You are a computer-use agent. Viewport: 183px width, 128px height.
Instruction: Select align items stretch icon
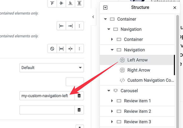79,3
